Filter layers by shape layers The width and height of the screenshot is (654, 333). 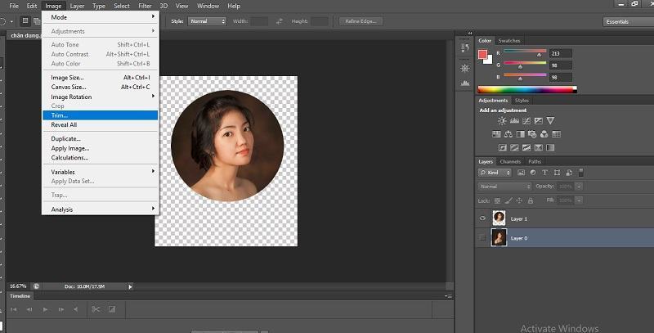pos(557,173)
